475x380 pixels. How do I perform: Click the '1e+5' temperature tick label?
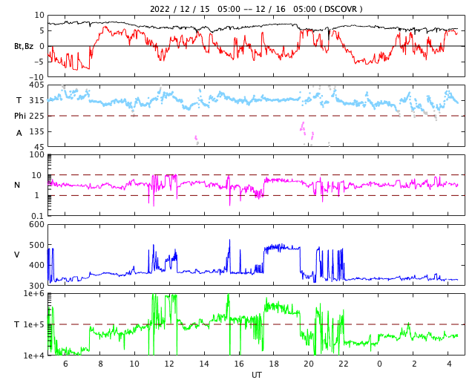tap(33, 324)
